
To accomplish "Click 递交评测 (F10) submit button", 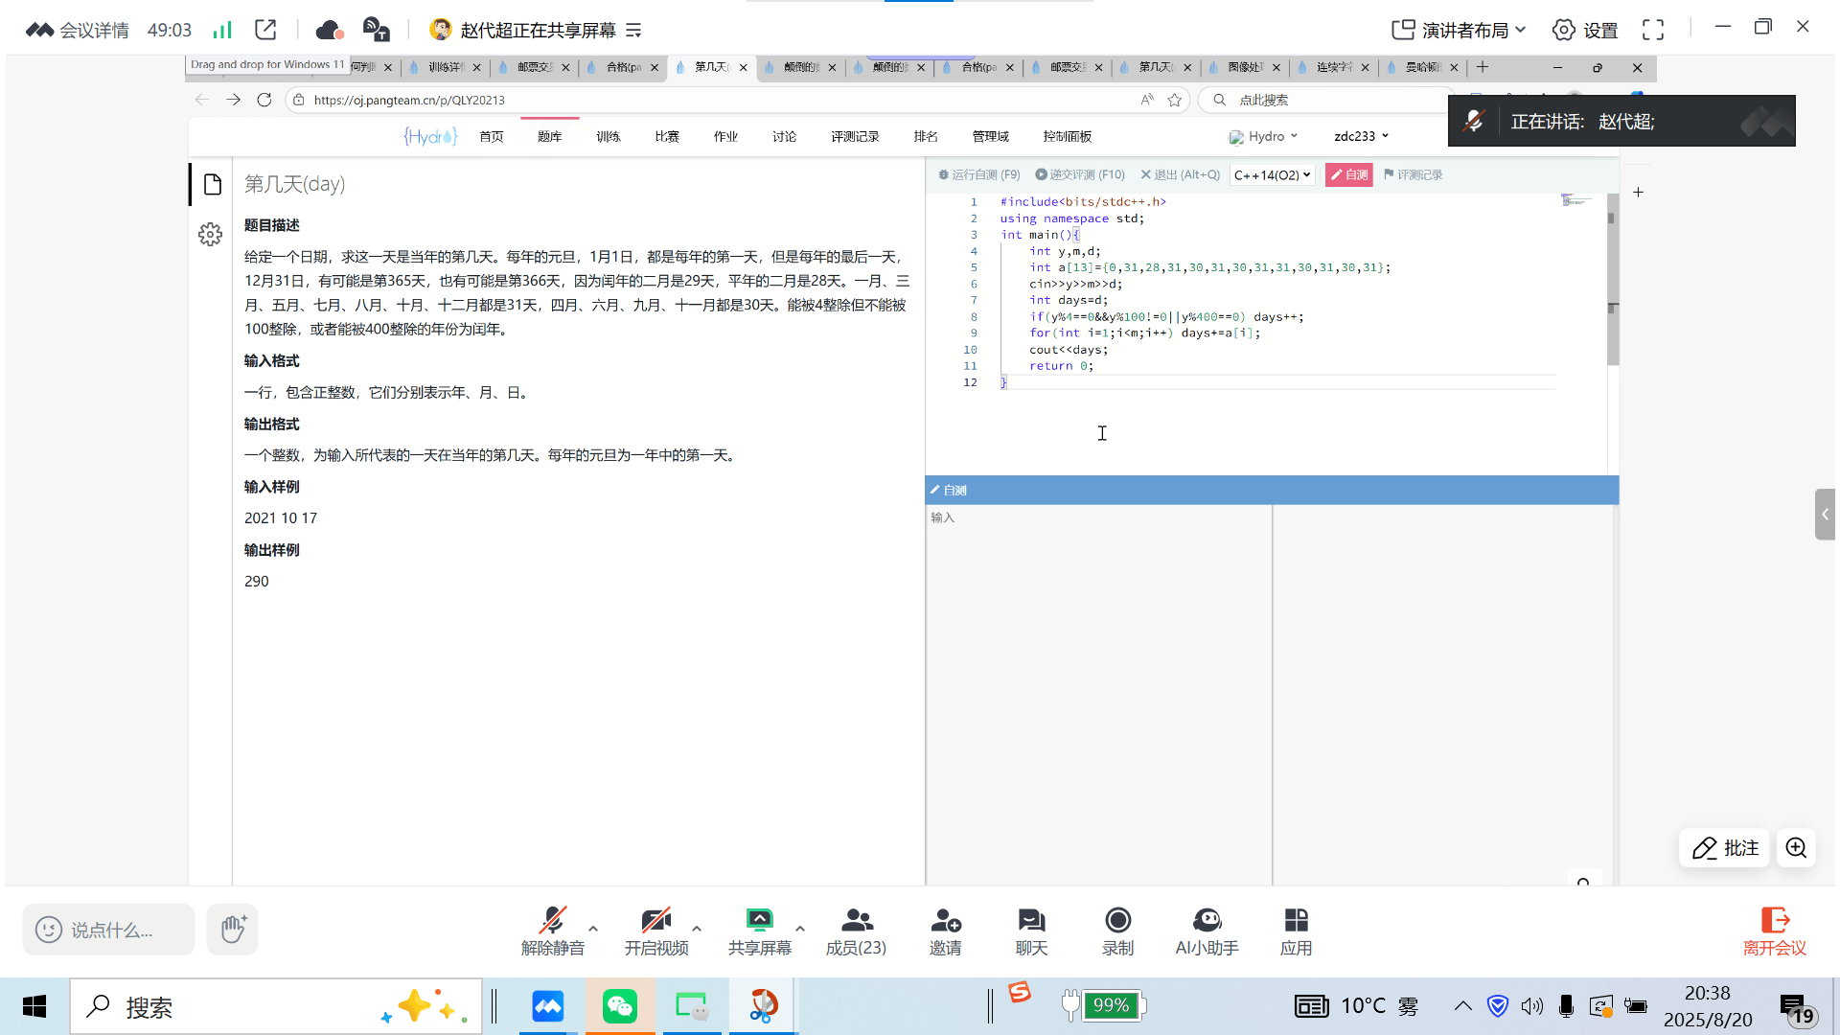I will pyautogui.click(x=1080, y=174).
